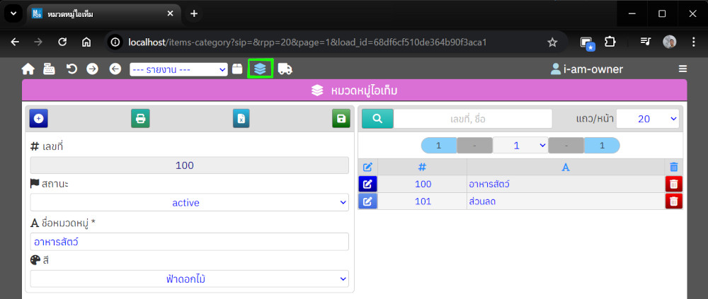This screenshot has height=299, width=708.
Task: Open the สี color dropdown
Action: click(189, 279)
